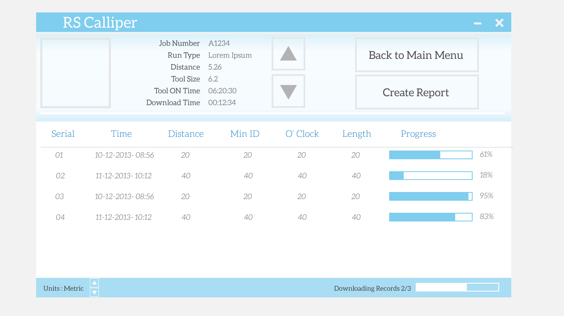Viewport: 564px width, 316px height.
Task: Click the down arrow navigation button
Action: [288, 91]
